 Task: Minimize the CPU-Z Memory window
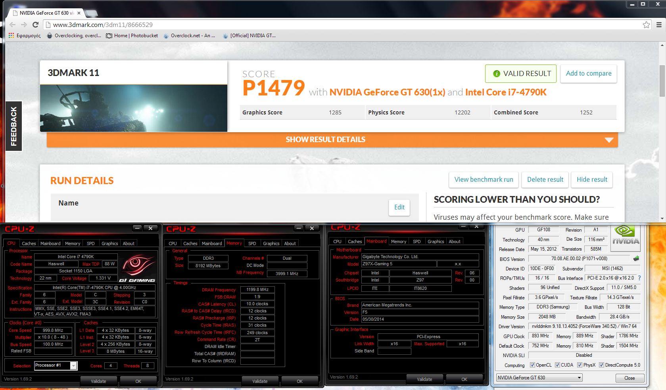(x=299, y=228)
